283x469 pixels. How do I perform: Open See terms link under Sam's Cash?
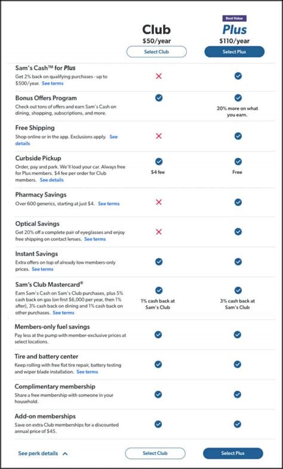(53, 84)
